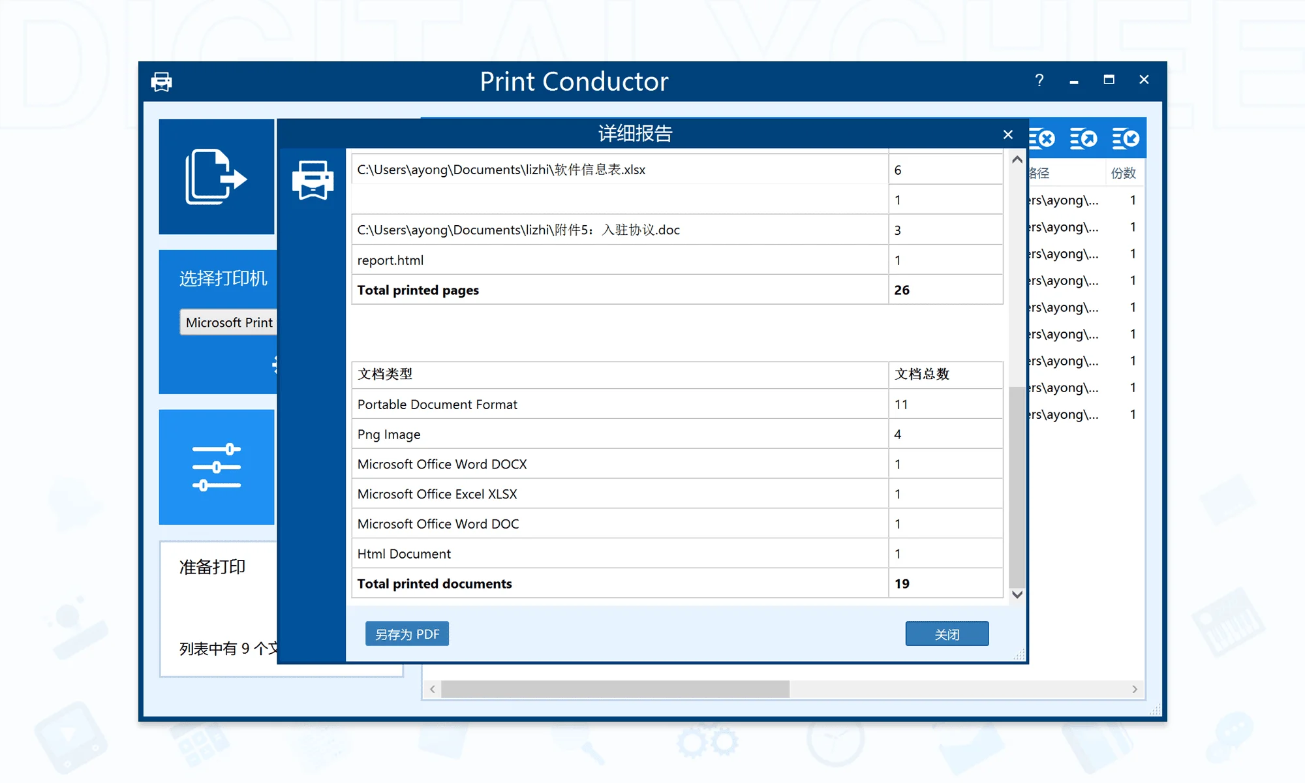Click the 份数 column header

click(1124, 173)
